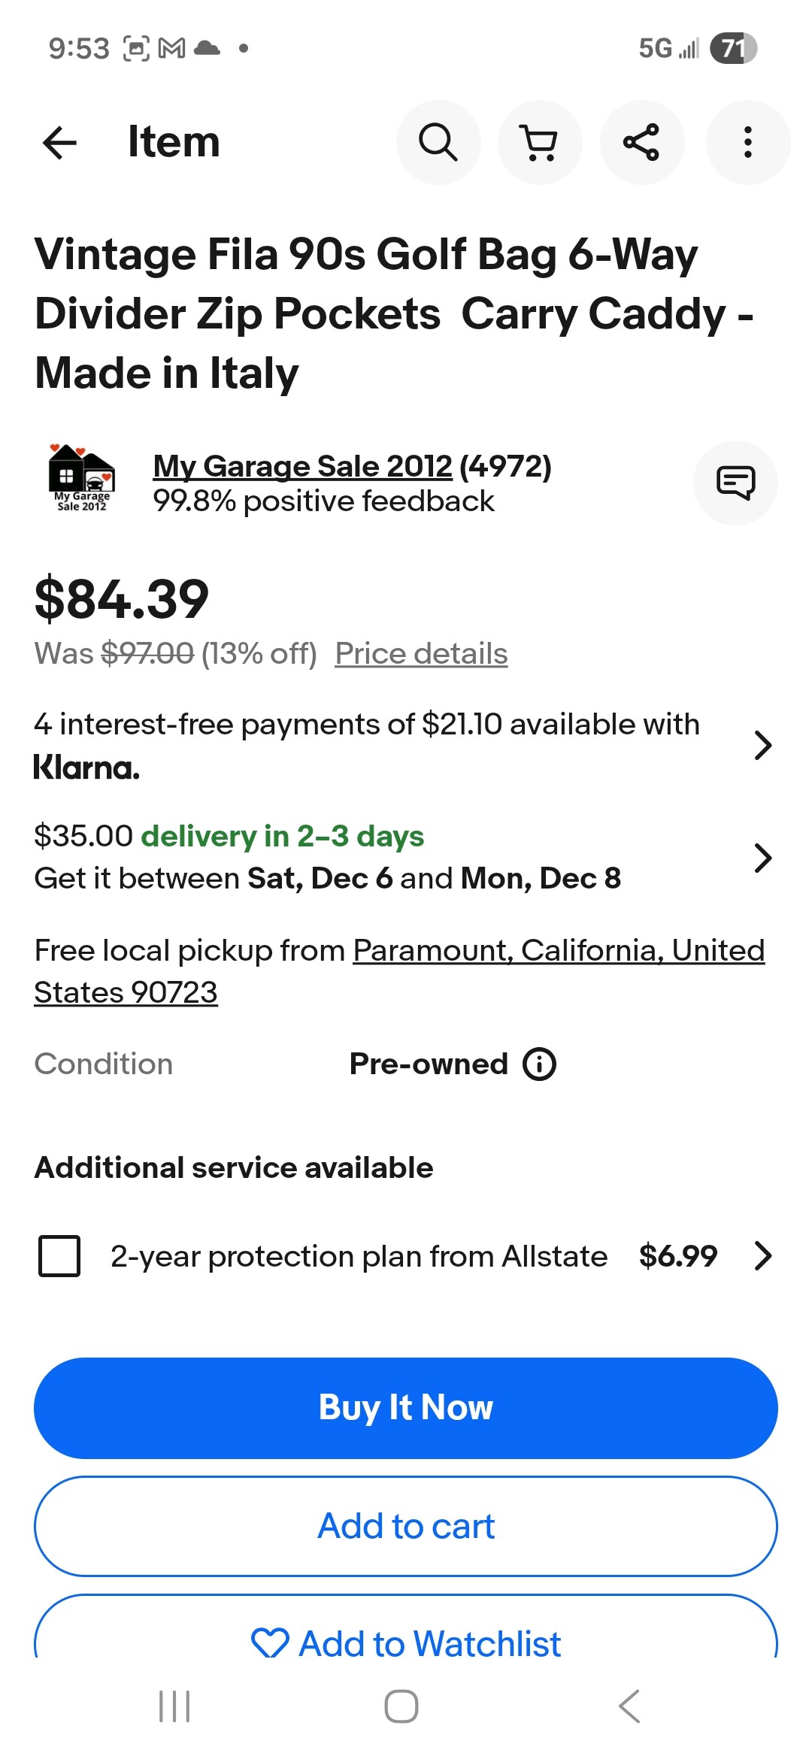Image resolution: width=812 pixels, height=1759 pixels.
Task: Expand delivery details chevron
Action: tap(762, 858)
